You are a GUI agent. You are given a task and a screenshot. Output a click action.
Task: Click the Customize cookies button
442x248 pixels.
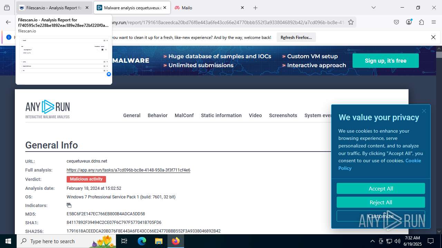coord(381,216)
